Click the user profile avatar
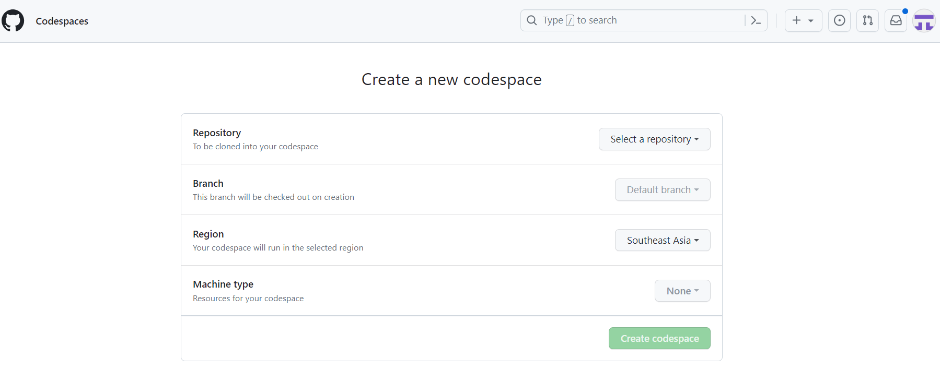 click(x=924, y=21)
